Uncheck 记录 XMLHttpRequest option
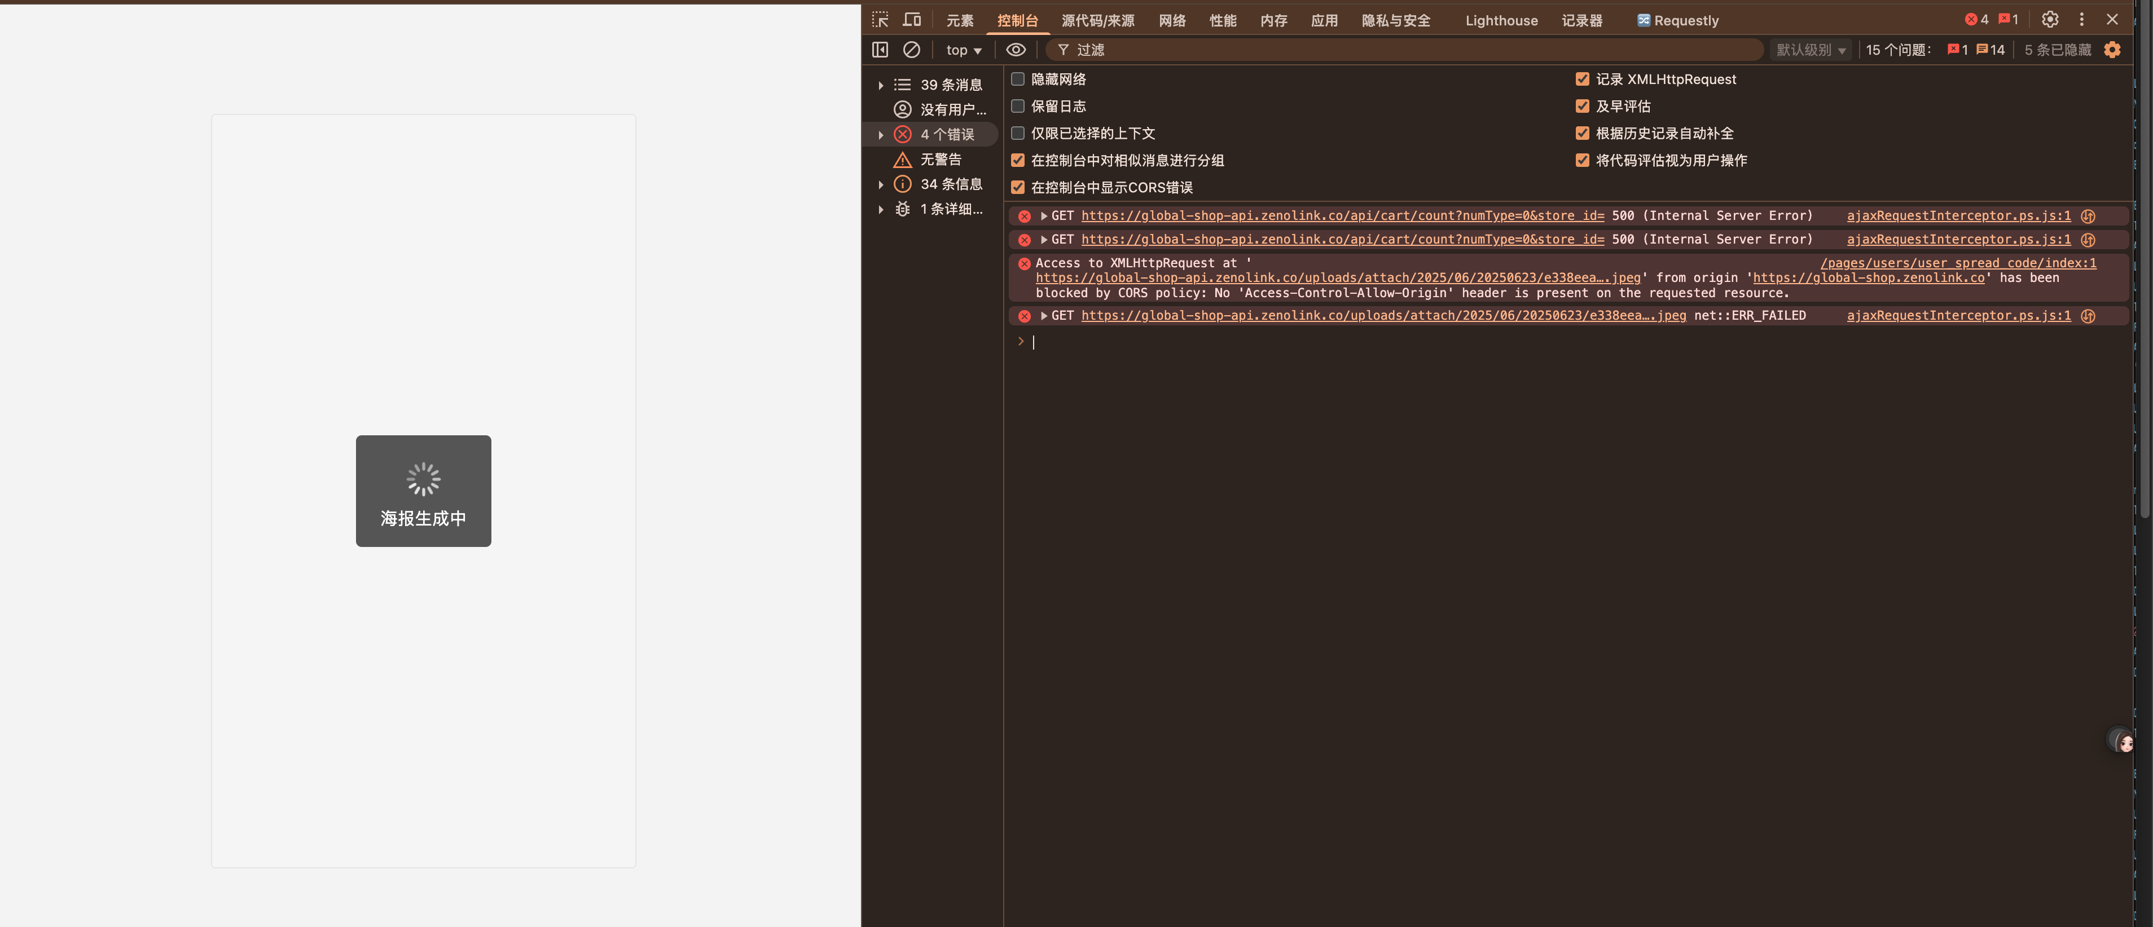This screenshot has height=927, width=2153. coord(1582,80)
